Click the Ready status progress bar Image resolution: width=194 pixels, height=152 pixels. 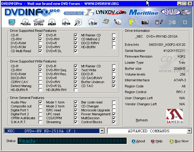pos(72,141)
